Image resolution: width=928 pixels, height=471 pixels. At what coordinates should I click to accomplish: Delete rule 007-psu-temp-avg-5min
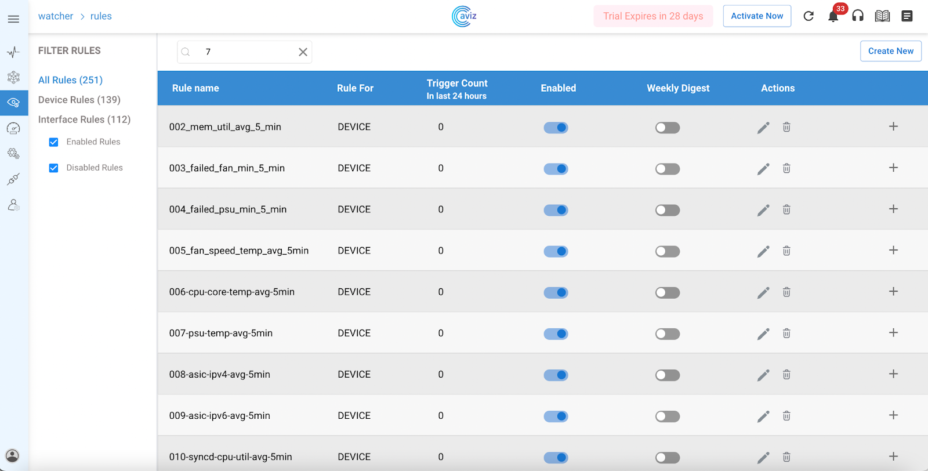click(786, 333)
